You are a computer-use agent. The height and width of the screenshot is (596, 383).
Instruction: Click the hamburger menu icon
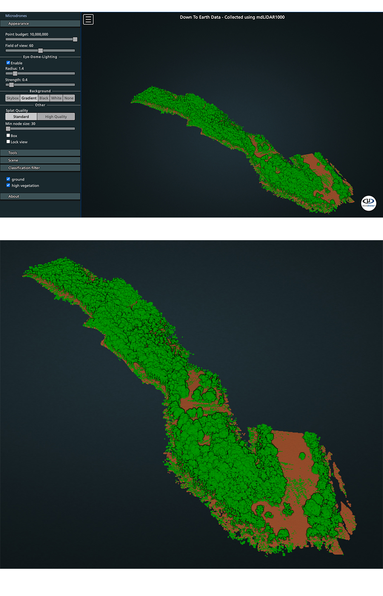[88, 19]
